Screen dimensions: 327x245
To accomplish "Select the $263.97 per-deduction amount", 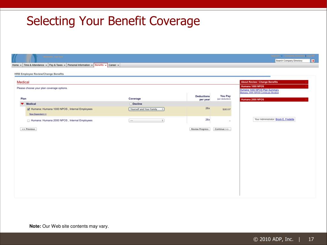I will pyautogui.click(x=226, y=109).
